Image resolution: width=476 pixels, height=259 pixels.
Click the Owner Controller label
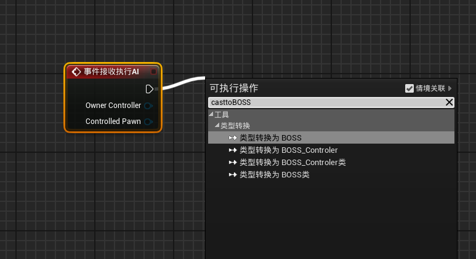tap(113, 106)
